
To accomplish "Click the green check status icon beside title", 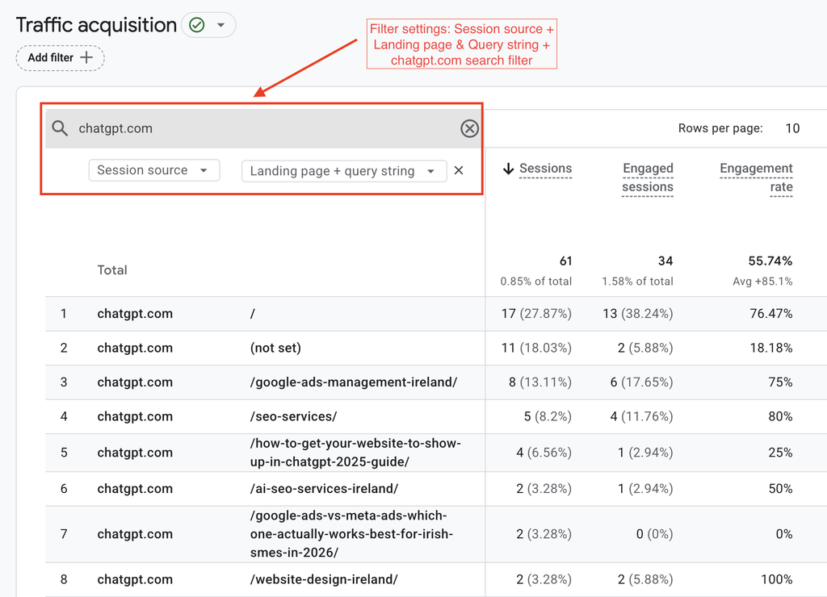I will click(x=197, y=25).
